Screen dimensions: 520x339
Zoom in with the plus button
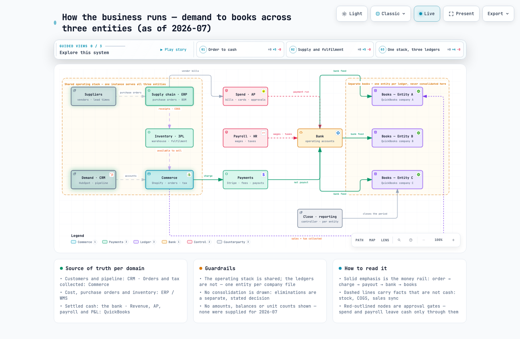(453, 240)
